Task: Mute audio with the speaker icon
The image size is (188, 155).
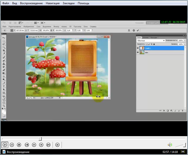Action: point(169,145)
